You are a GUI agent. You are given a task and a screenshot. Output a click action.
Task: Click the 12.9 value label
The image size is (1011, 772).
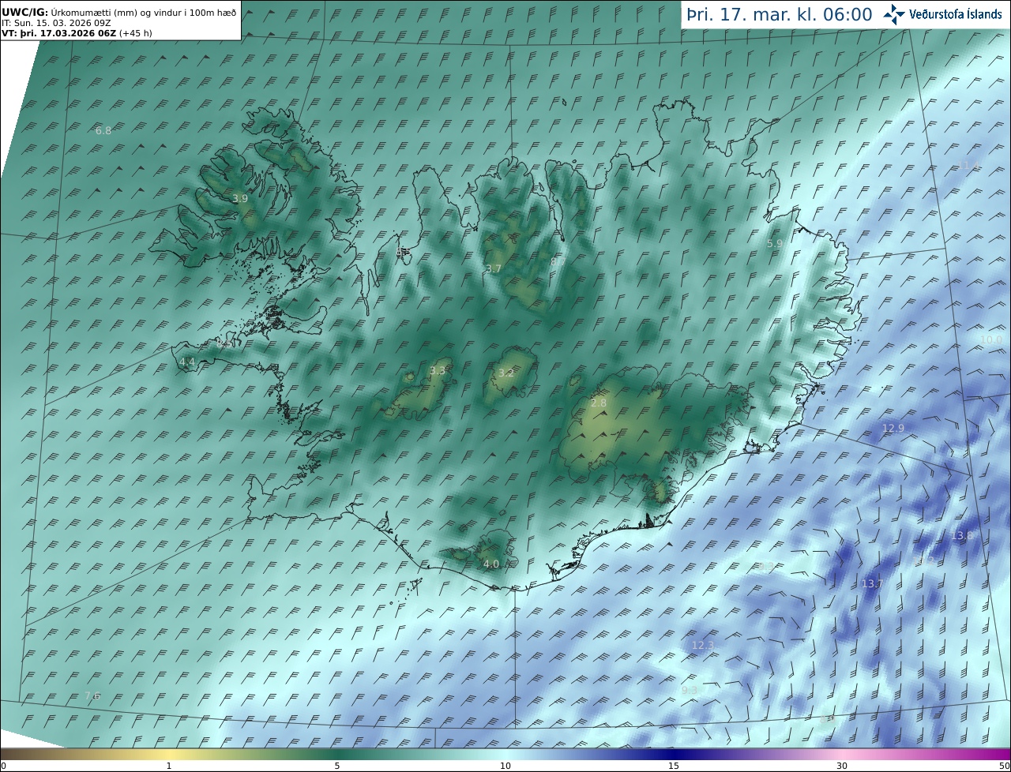pyautogui.click(x=893, y=429)
